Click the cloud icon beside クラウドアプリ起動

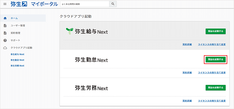(x=5, y=48)
